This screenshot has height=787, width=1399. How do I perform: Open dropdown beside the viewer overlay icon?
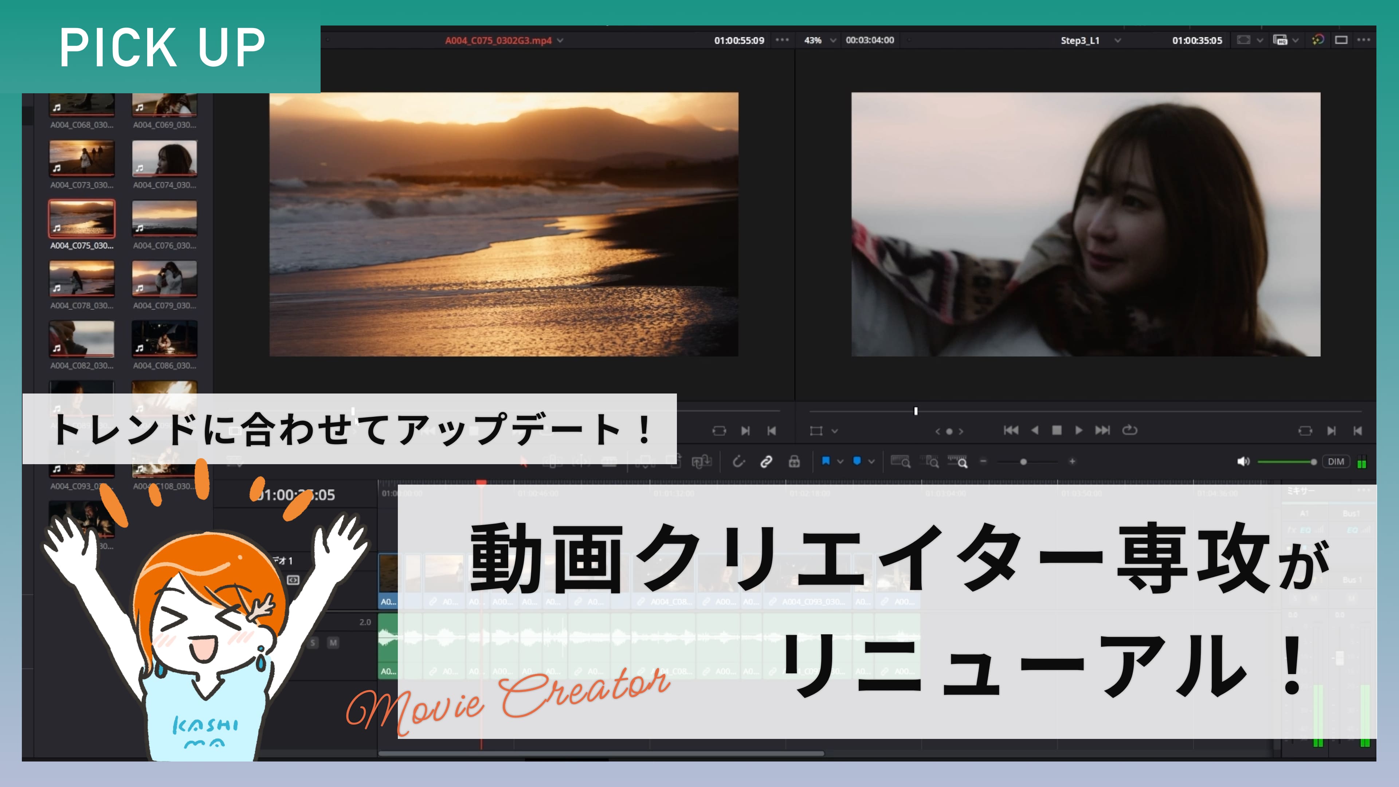click(1260, 41)
